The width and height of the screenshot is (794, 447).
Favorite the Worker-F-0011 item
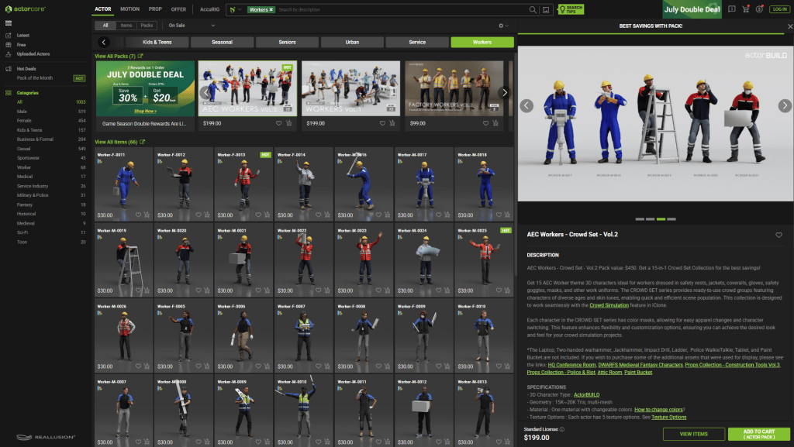[x=138, y=215]
